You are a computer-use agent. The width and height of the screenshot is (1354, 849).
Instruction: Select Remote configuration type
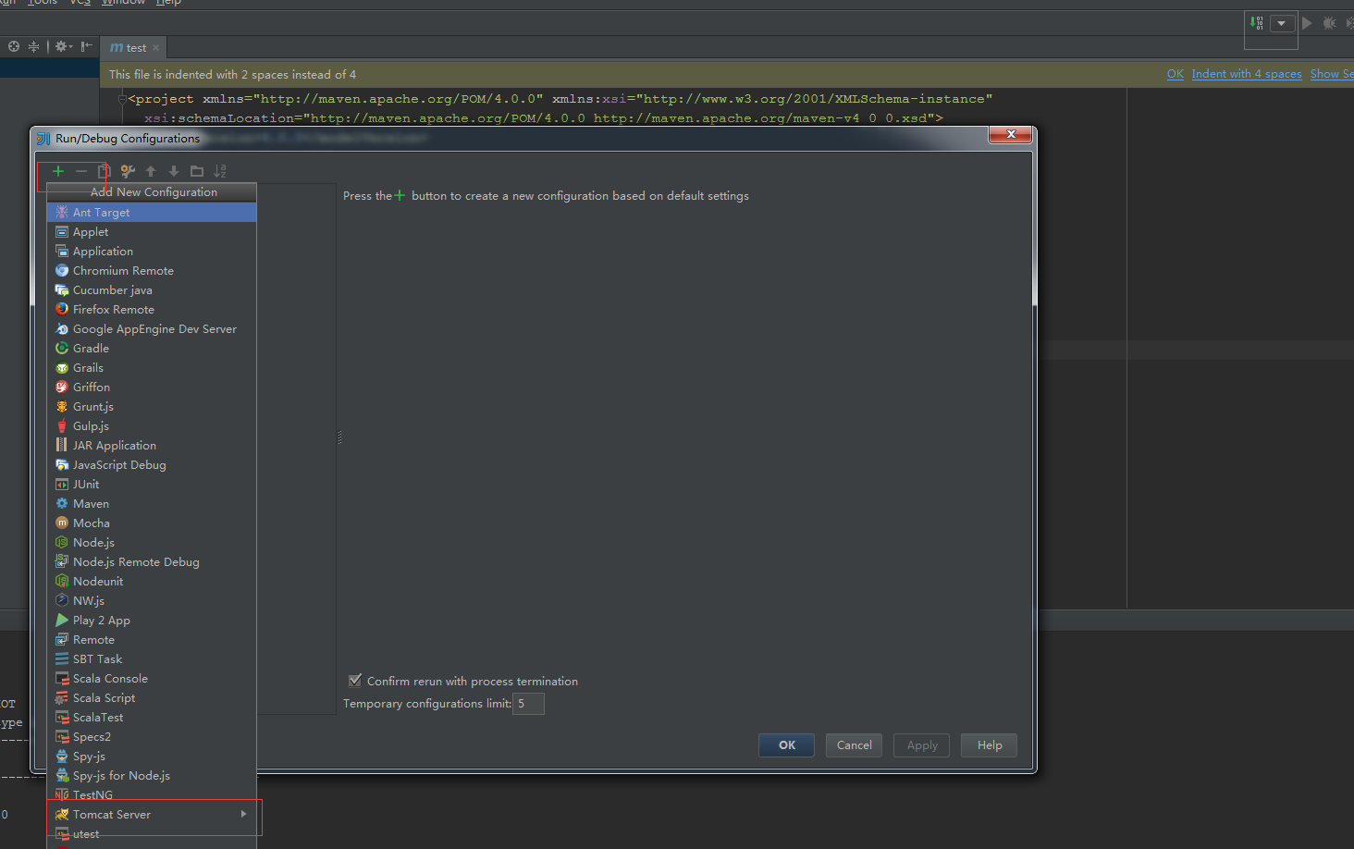pos(152,640)
